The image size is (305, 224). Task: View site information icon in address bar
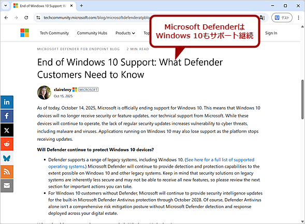[38, 18]
